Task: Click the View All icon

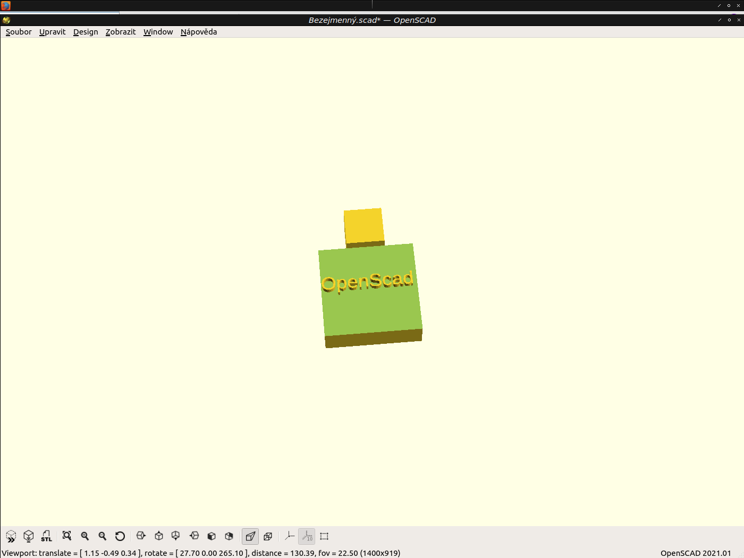Action: [x=67, y=536]
